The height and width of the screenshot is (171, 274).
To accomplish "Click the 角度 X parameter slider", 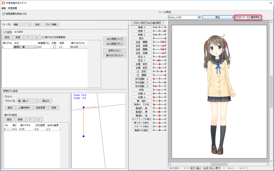I will coord(160,27).
